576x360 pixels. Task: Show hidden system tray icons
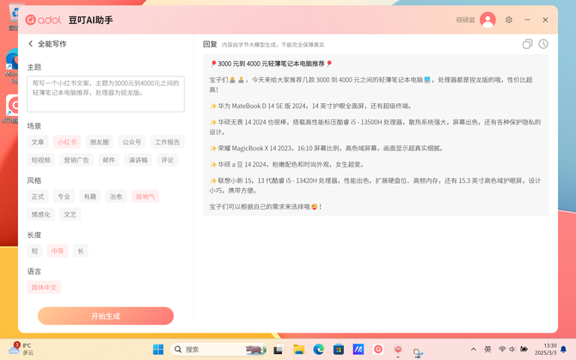tap(474, 350)
